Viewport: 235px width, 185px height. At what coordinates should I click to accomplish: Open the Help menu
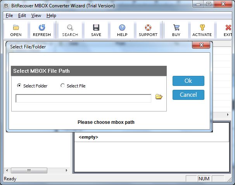[x=51, y=15]
